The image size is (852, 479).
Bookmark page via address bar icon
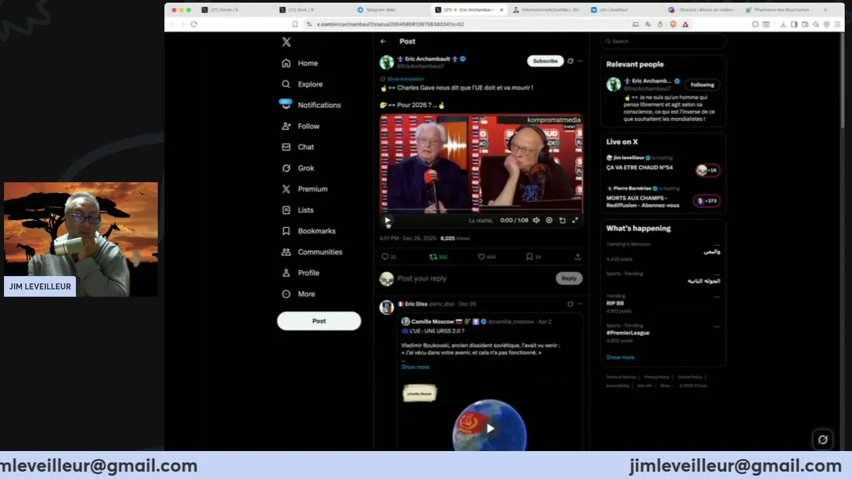click(x=295, y=24)
